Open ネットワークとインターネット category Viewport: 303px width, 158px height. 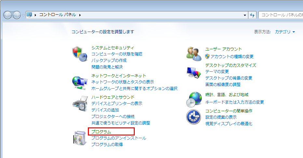(119, 76)
